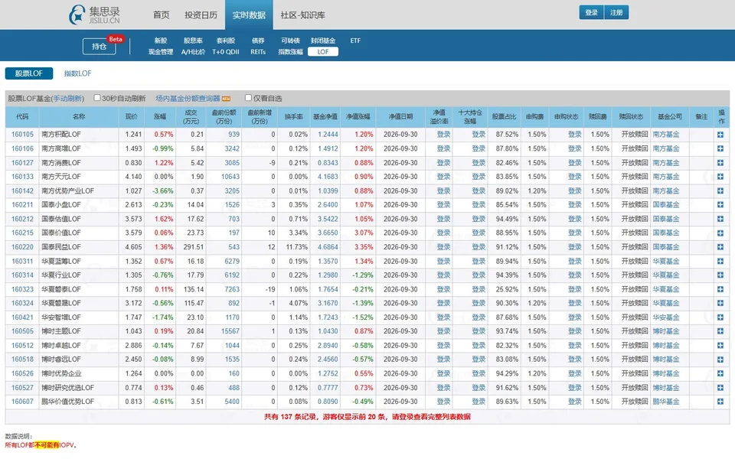Viewport: 735px width, 459px height.
Task: Click the 注册 button in header
Action: click(x=616, y=13)
